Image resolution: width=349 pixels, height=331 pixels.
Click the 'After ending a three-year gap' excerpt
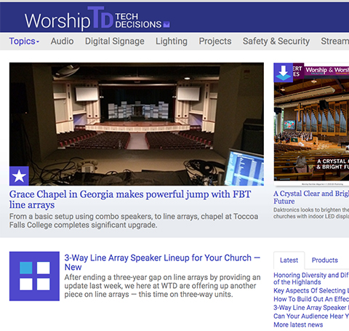162,286
